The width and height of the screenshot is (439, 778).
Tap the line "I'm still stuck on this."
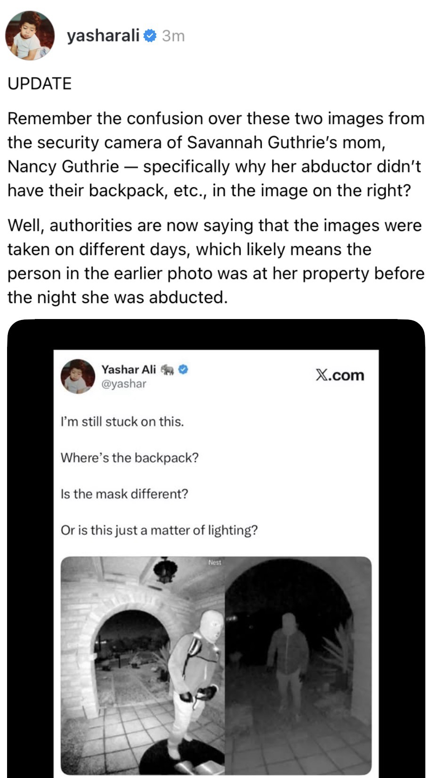tap(122, 422)
